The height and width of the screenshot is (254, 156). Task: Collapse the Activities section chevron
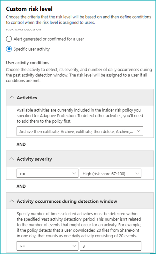[12, 98]
